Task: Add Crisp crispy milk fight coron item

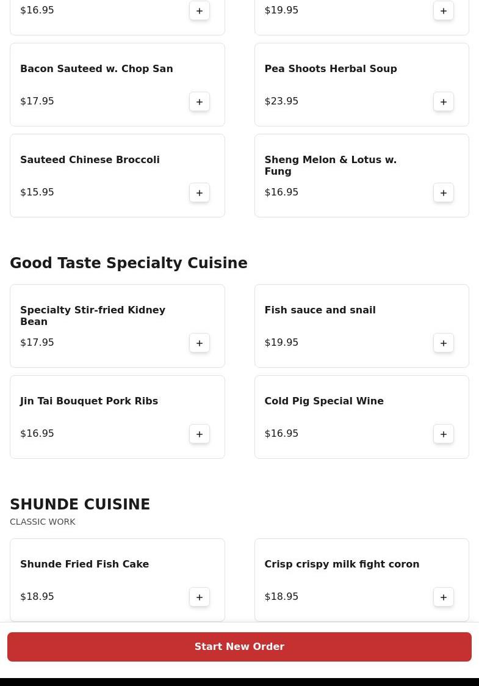Action: (444, 597)
